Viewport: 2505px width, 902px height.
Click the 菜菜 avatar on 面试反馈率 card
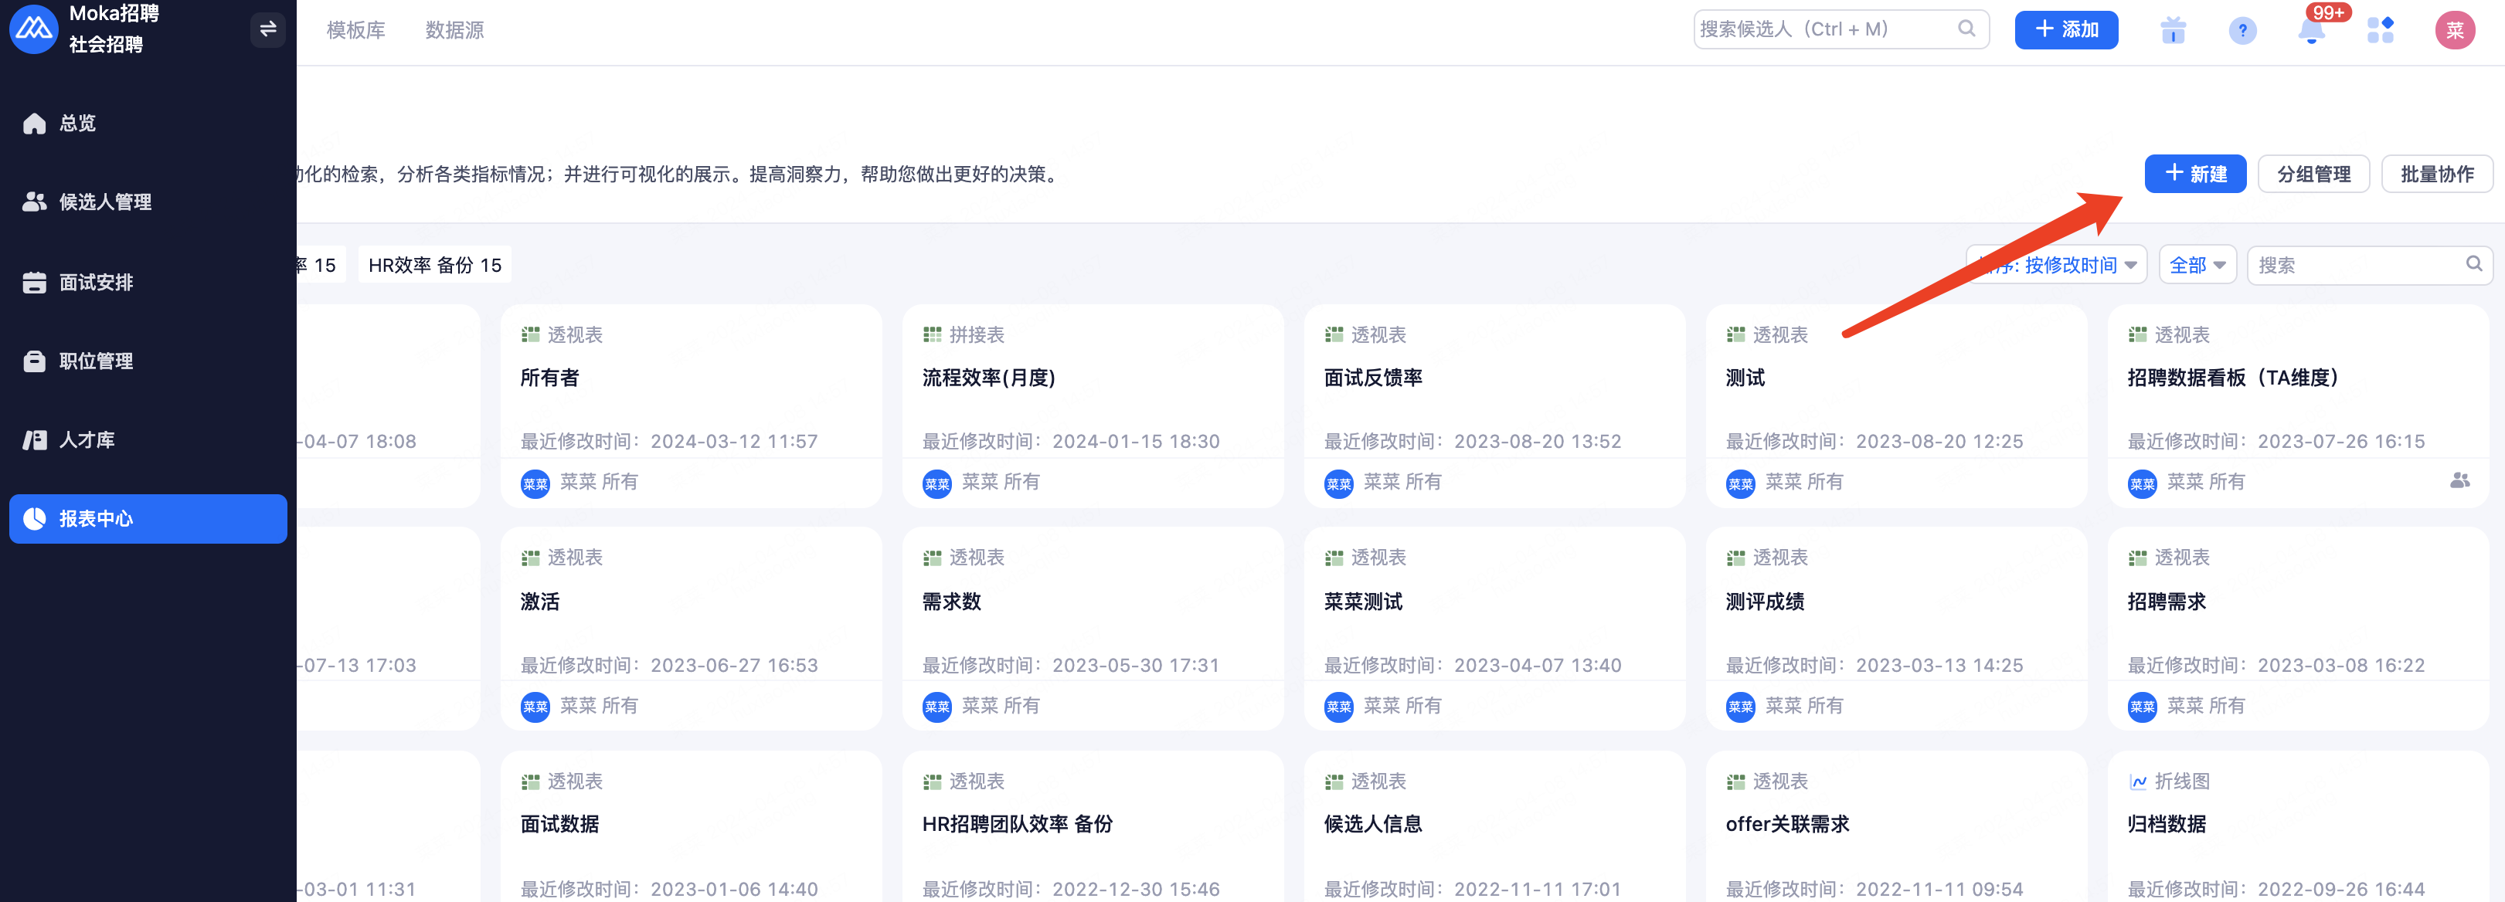(1338, 483)
